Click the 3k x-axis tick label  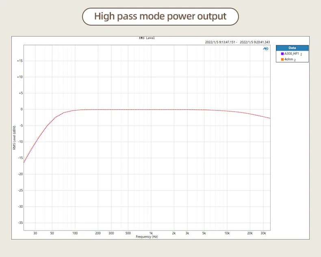pos(187,233)
